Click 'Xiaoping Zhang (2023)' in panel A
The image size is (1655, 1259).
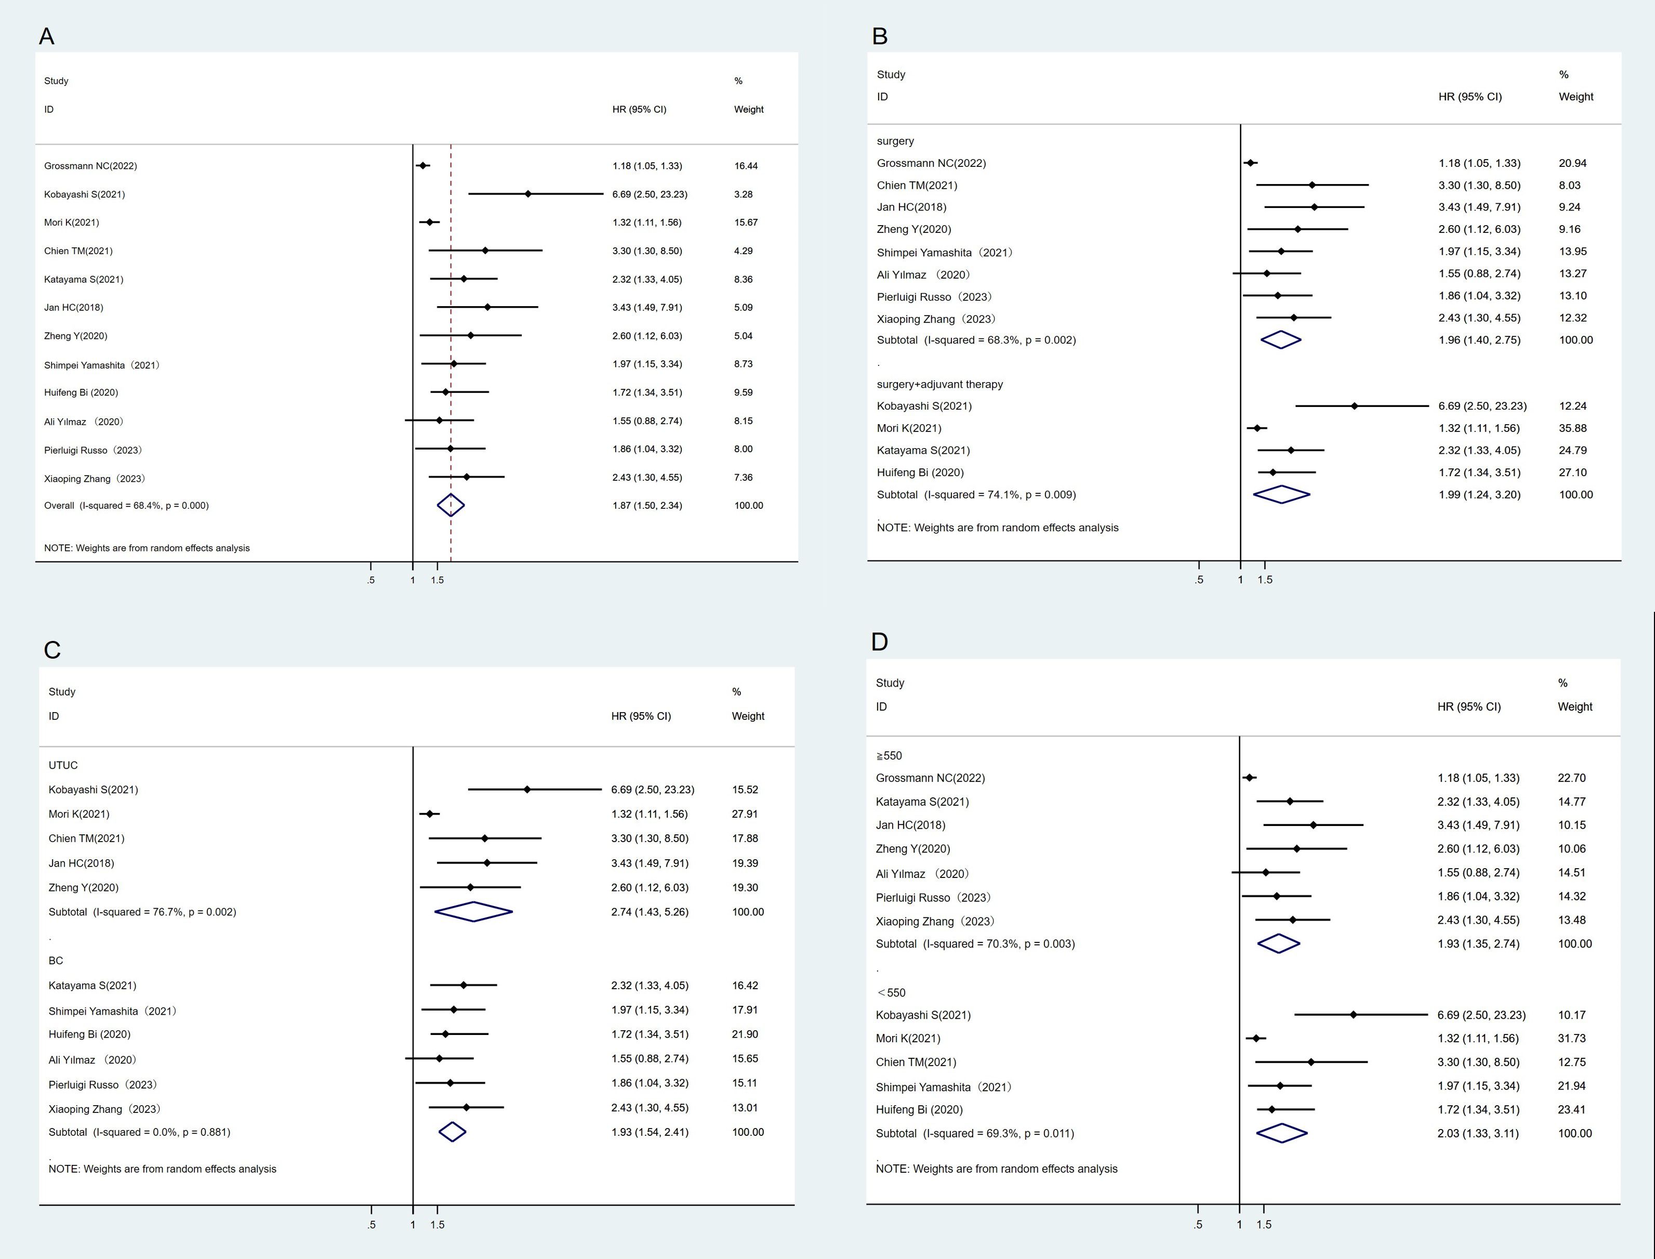point(95,478)
